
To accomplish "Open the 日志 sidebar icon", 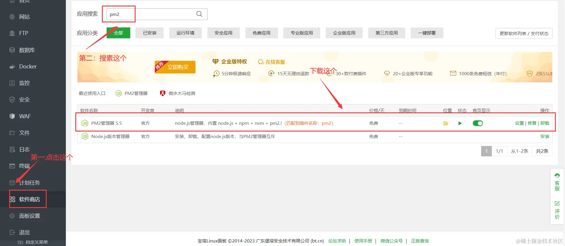I will click(12, 150).
